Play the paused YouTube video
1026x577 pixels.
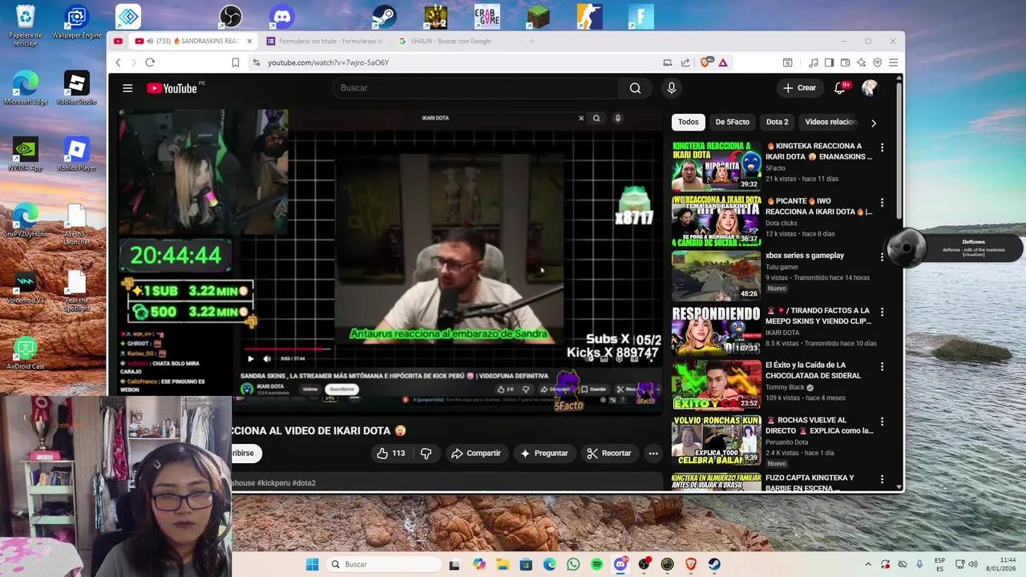[251, 359]
